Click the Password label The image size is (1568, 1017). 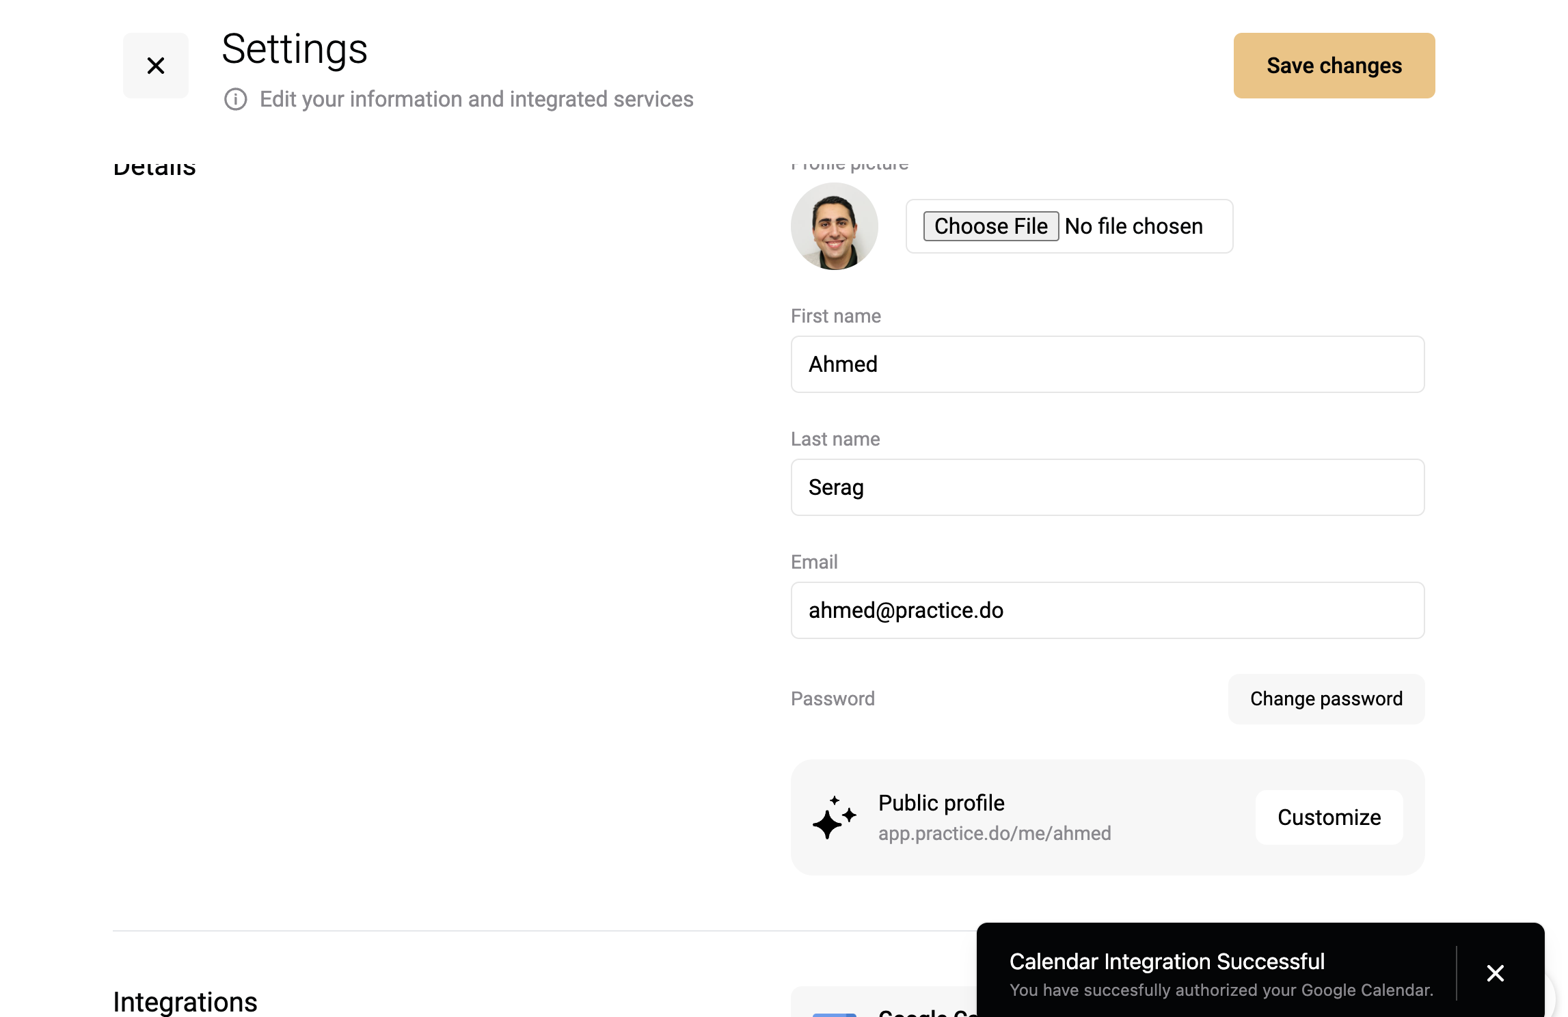[833, 699]
